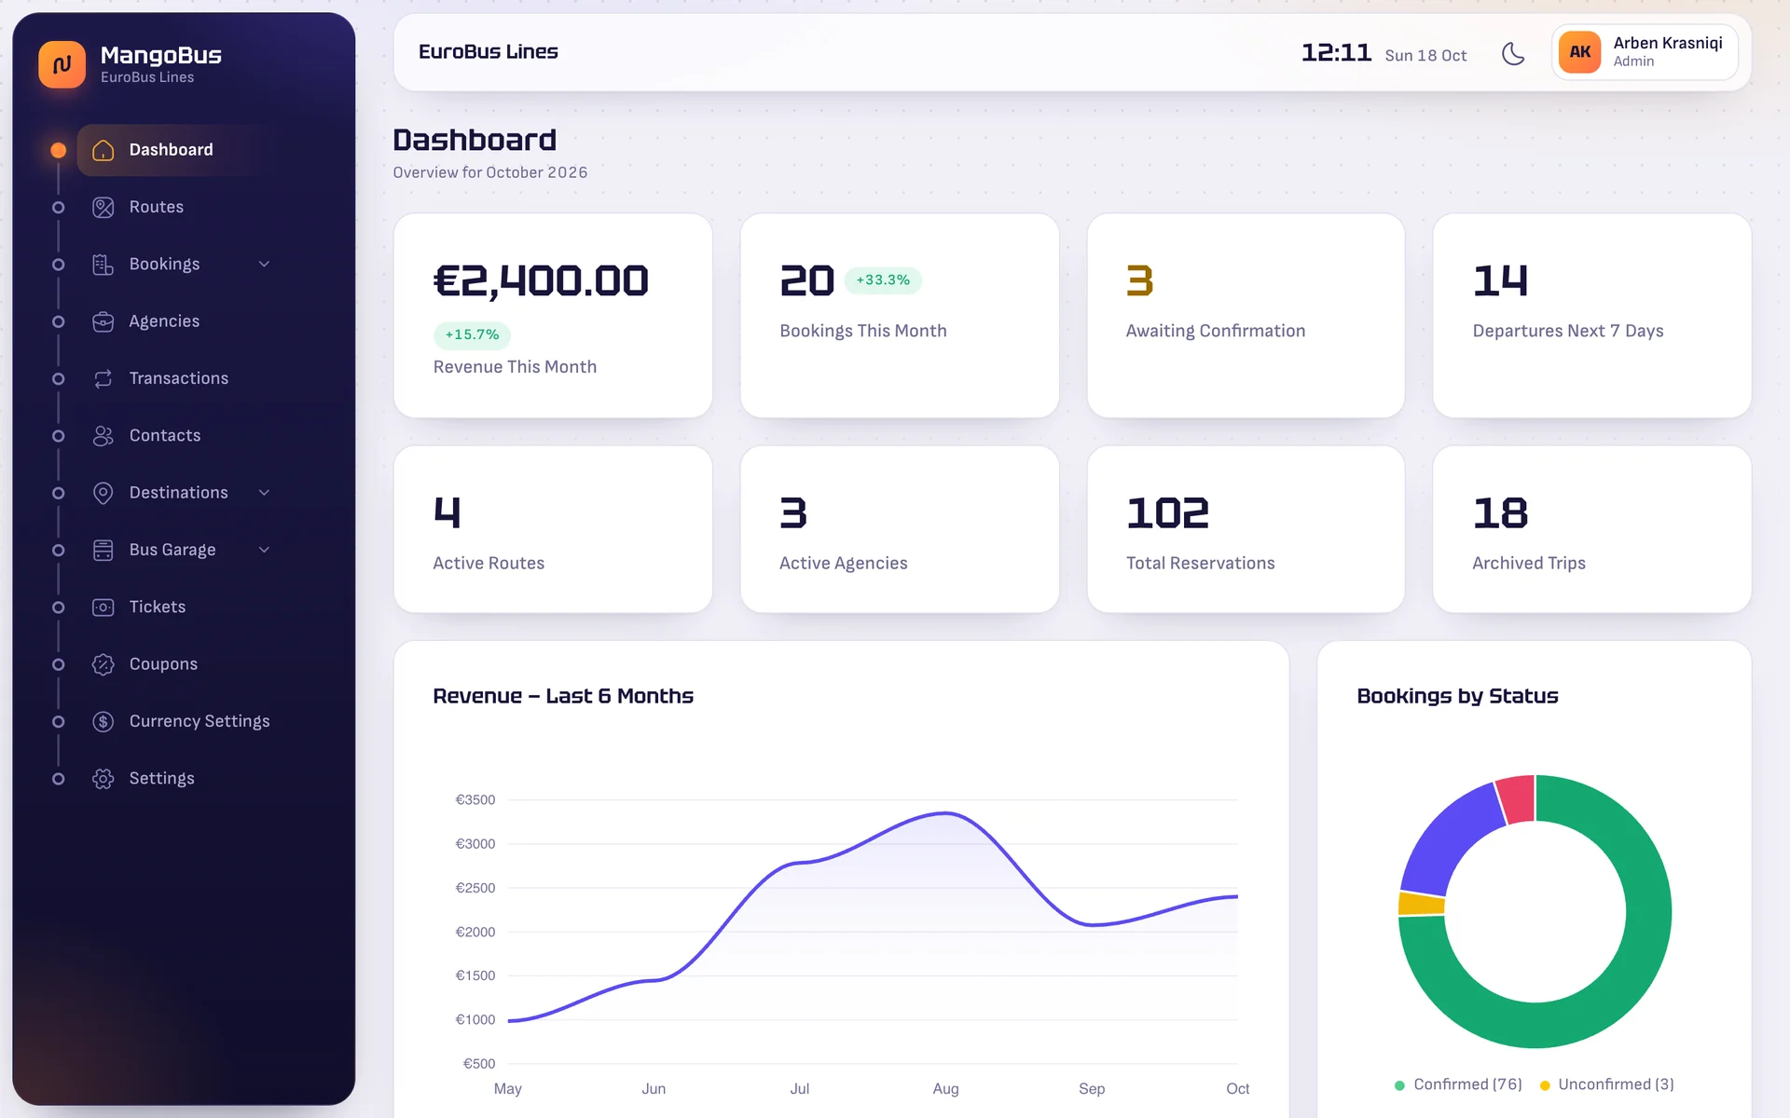The width and height of the screenshot is (1790, 1118).
Task: Open Arben Krasniqi user profile menu
Action: coord(1645,52)
